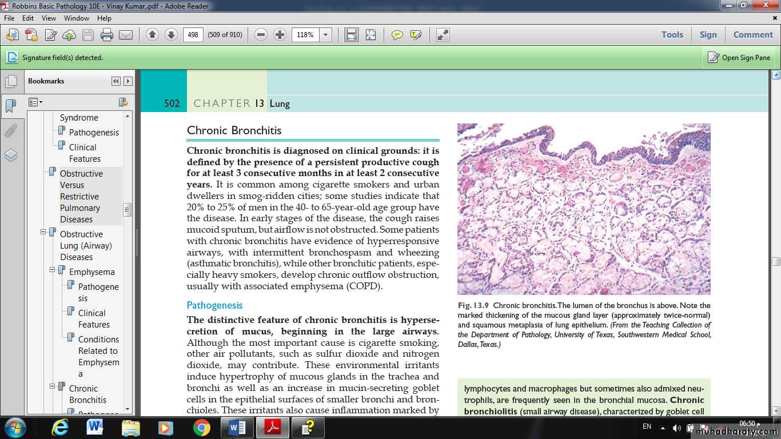Screen dimensions: 781x439
Task: Toggle the Page Thumbnails panel
Action: [x=11, y=81]
